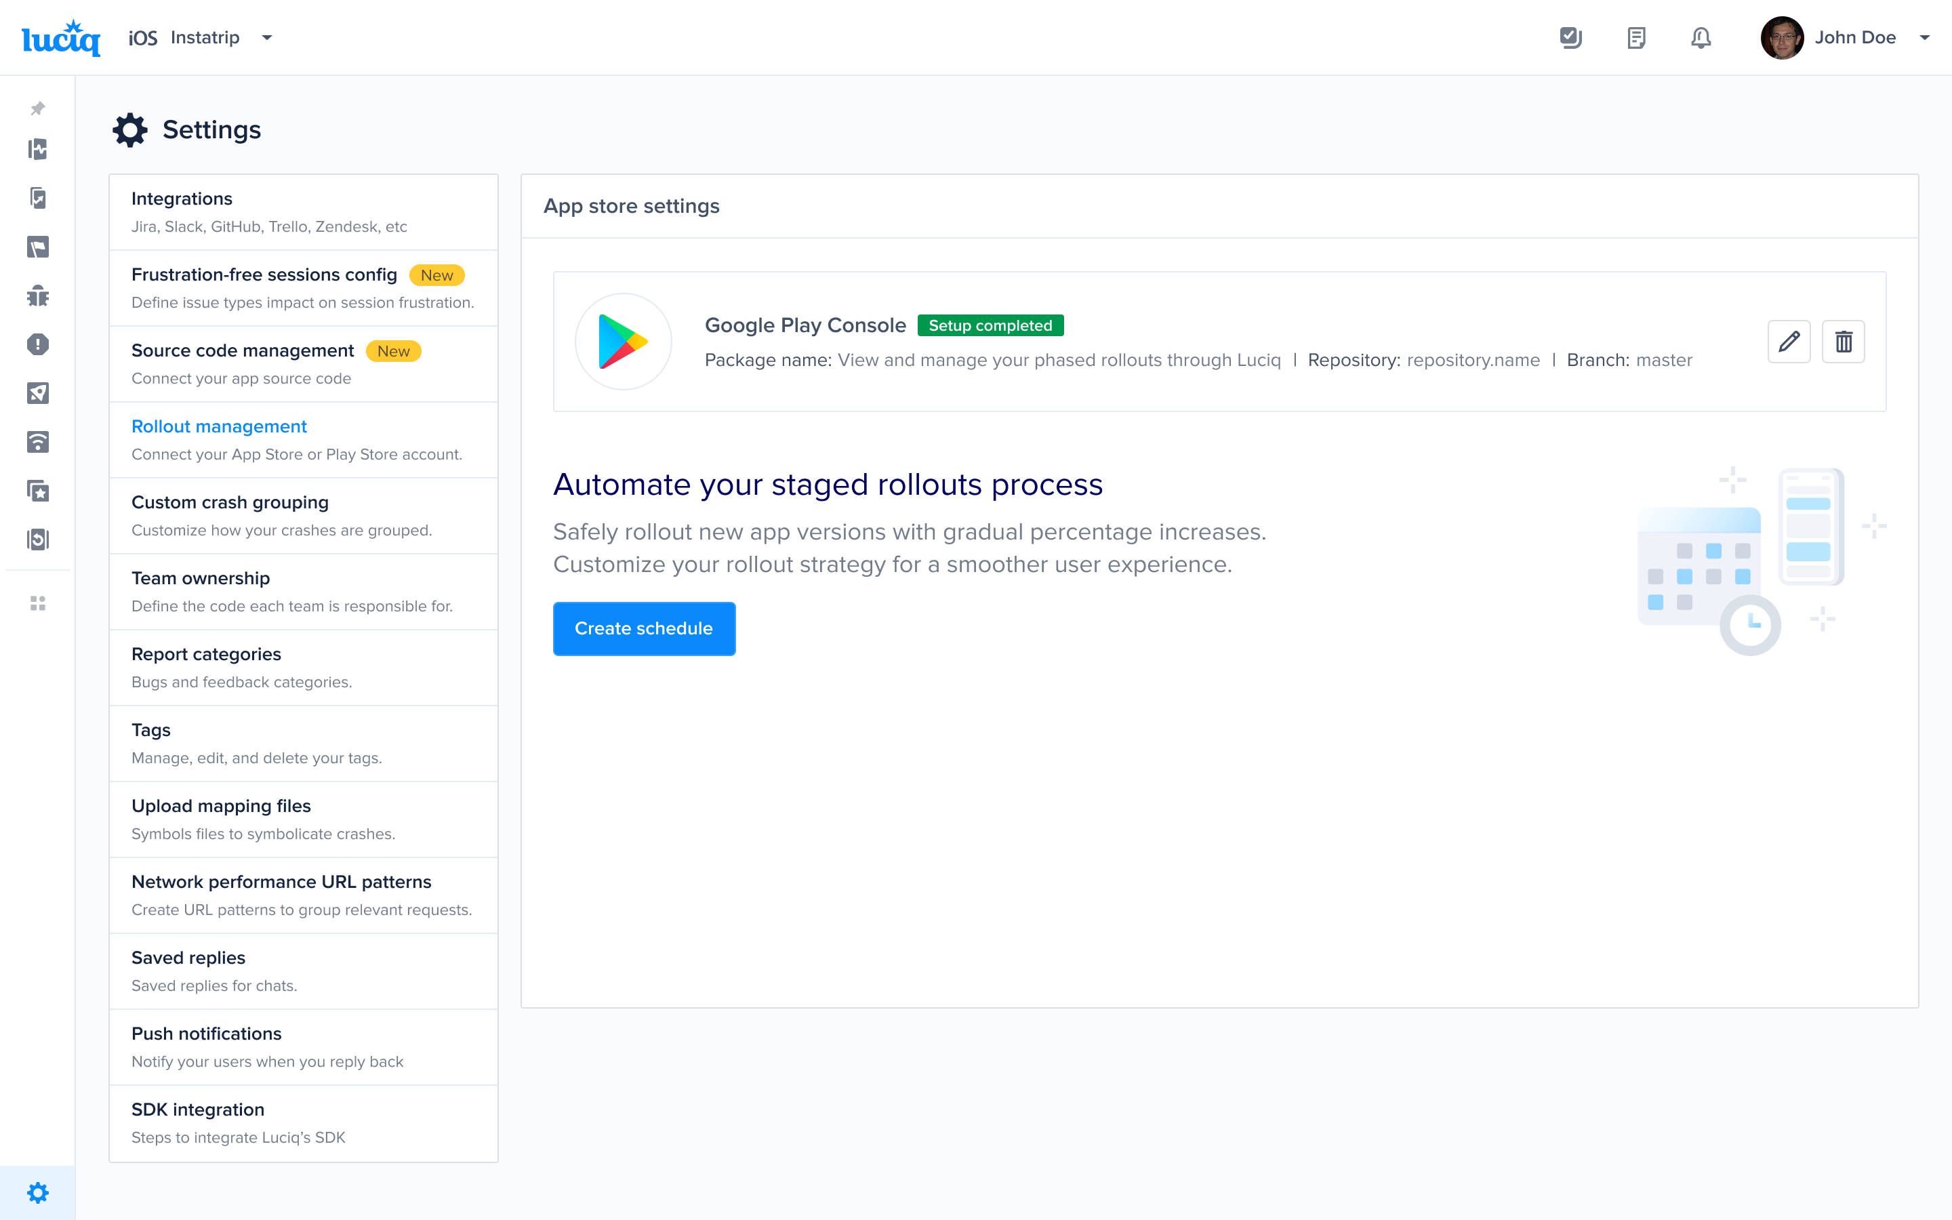Open the documents with arrow sidebar icon
The image size is (1952, 1220).
click(38, 198)
